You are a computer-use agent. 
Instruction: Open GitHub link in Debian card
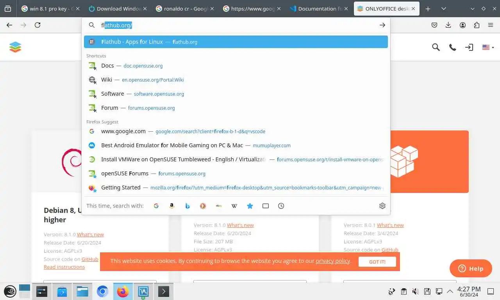coord(90,259)
